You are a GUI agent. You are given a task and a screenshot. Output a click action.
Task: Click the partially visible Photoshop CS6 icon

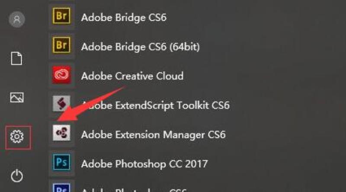[61, 188]
